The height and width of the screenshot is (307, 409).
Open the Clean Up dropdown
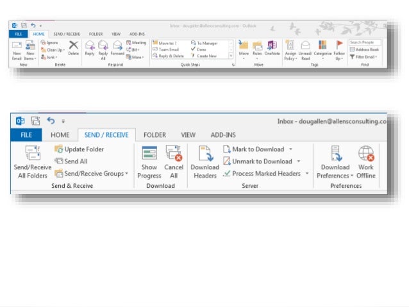point(53,50)
